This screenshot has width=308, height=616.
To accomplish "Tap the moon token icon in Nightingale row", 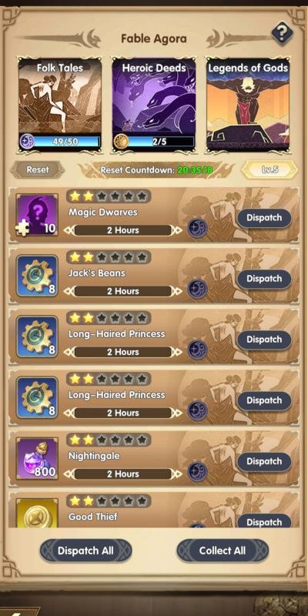I will pos(197,472).
